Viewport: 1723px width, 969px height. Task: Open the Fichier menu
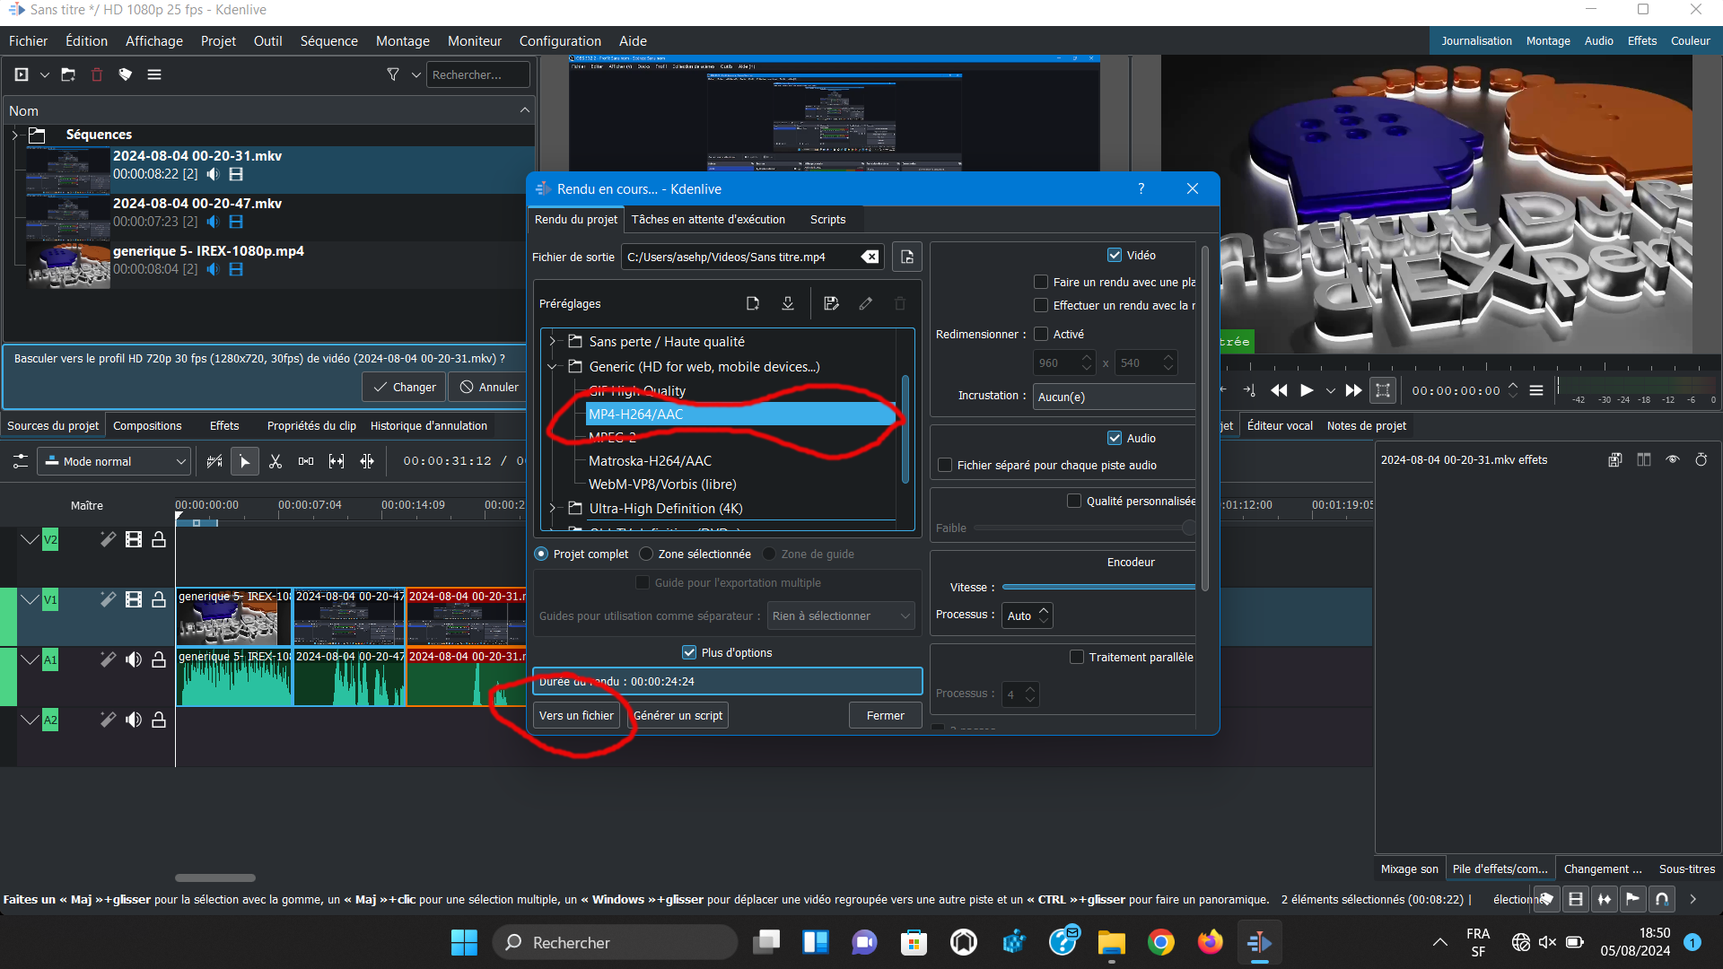28,40
